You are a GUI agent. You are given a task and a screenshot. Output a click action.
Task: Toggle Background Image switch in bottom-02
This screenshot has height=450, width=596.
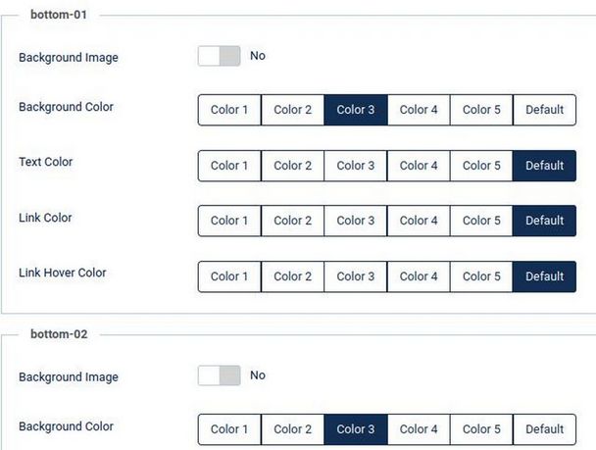coord(219,375)
